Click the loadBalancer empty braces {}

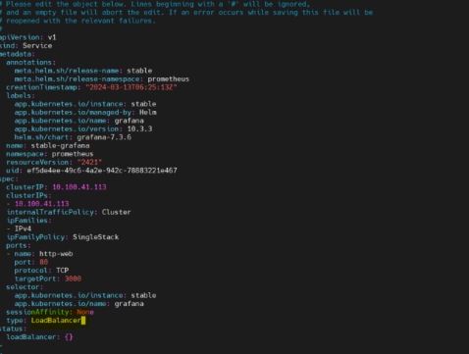[69, 337]
